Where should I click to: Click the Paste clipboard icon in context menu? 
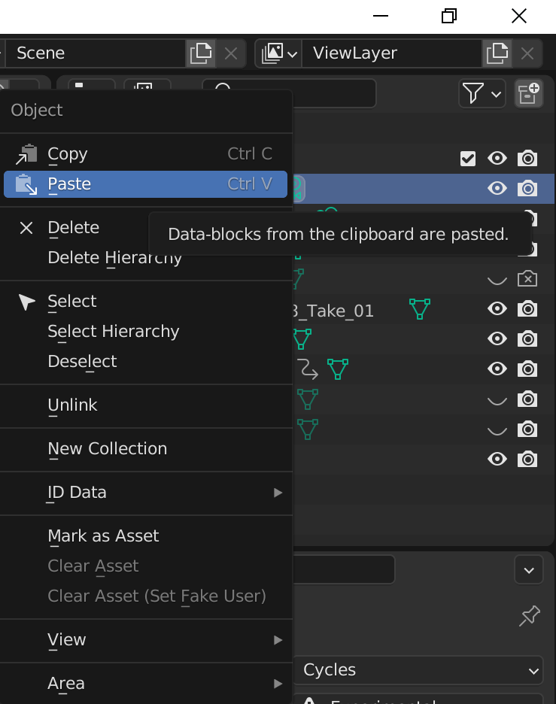click(x=26, y=184)
